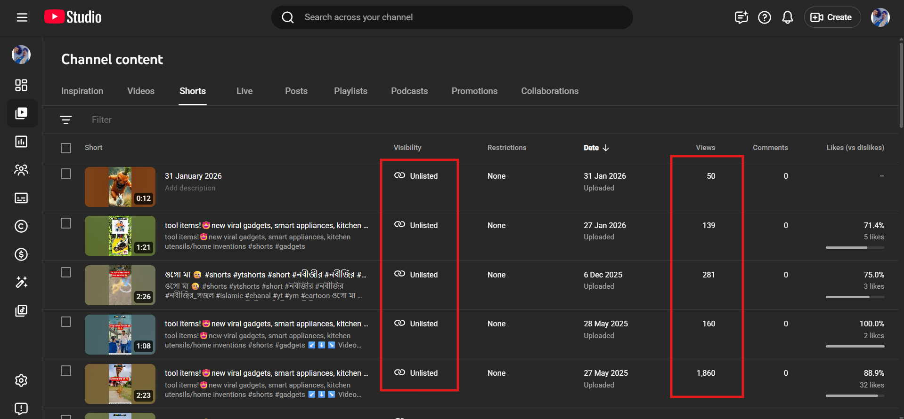Open the hamburger menu to collapse sidebar
The height and width of the screenshot is (419, 904).
coord(22,17)
